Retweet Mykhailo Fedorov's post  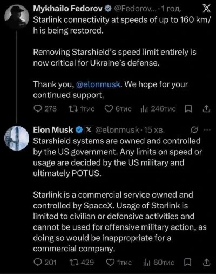point(82,109)
